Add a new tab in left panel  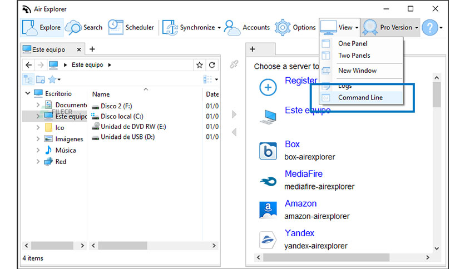(92, 49)
